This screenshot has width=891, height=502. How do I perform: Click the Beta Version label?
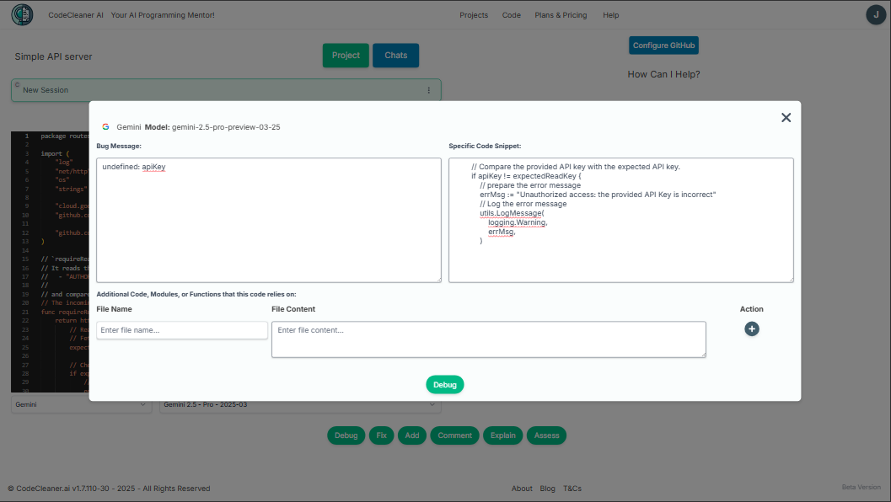coord(861,487)
